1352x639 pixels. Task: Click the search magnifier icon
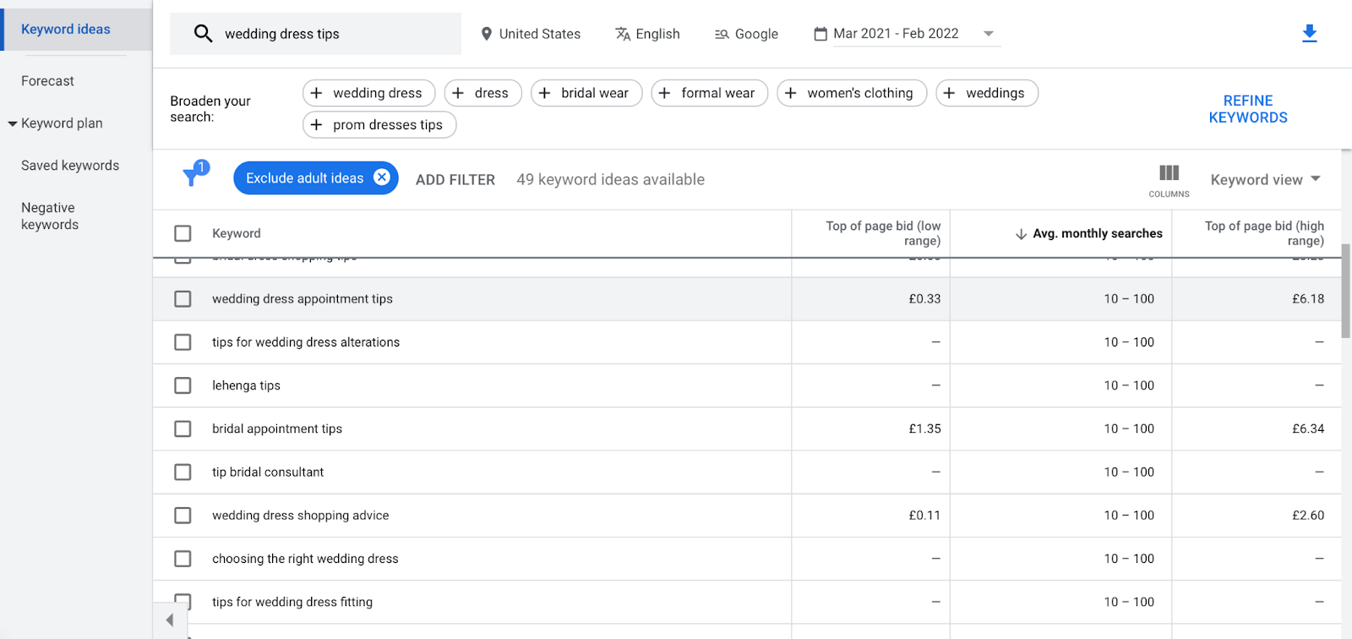point(203,34)
